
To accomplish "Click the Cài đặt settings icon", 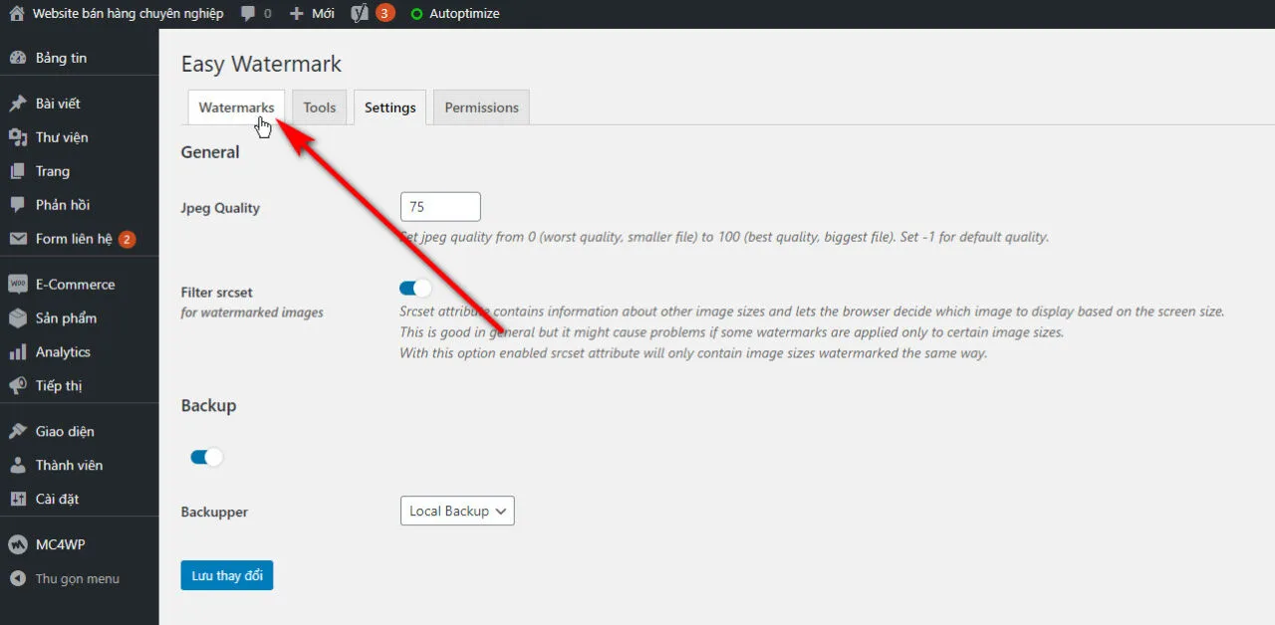I will tap(18, 500).
